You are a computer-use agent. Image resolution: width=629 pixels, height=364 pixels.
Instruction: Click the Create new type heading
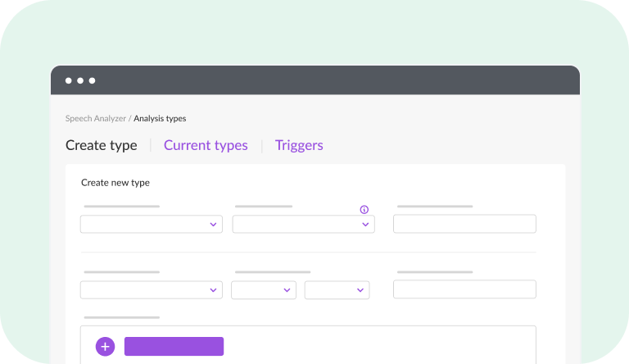point(115,183)
